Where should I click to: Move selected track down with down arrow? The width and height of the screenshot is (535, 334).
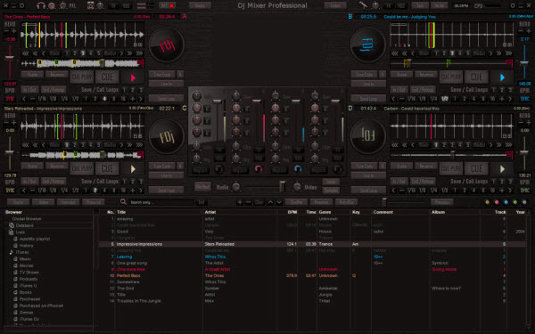coord(279,202)
